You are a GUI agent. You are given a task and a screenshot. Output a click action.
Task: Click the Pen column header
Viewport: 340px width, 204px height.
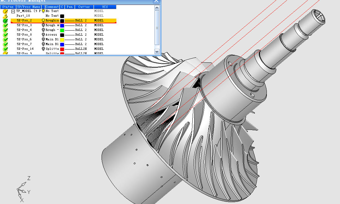coord(70,7)
